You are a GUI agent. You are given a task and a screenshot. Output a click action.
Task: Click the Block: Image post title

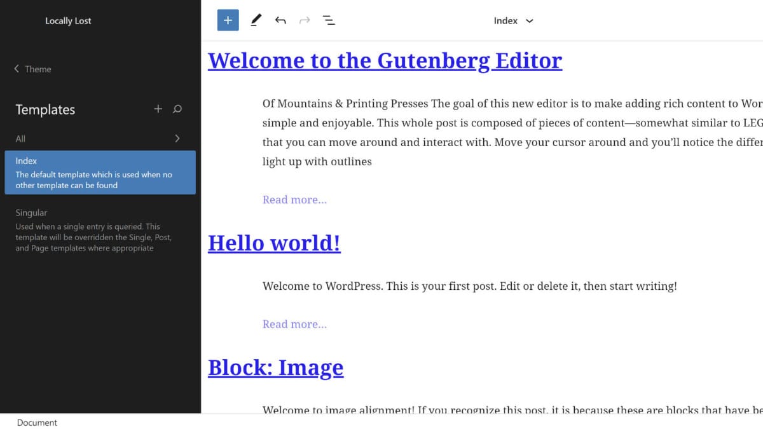[275, 367]
